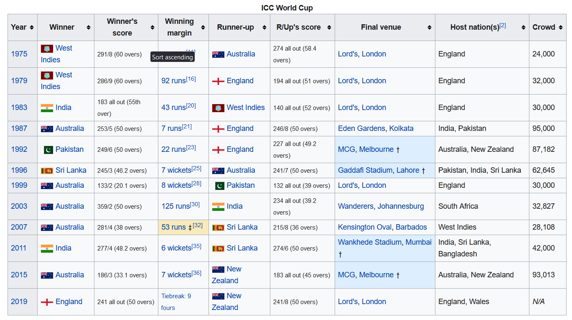
Task: Click Australia flag in 1975 runner-up cell
Action: pyautogui.click(x=218, y=54)
